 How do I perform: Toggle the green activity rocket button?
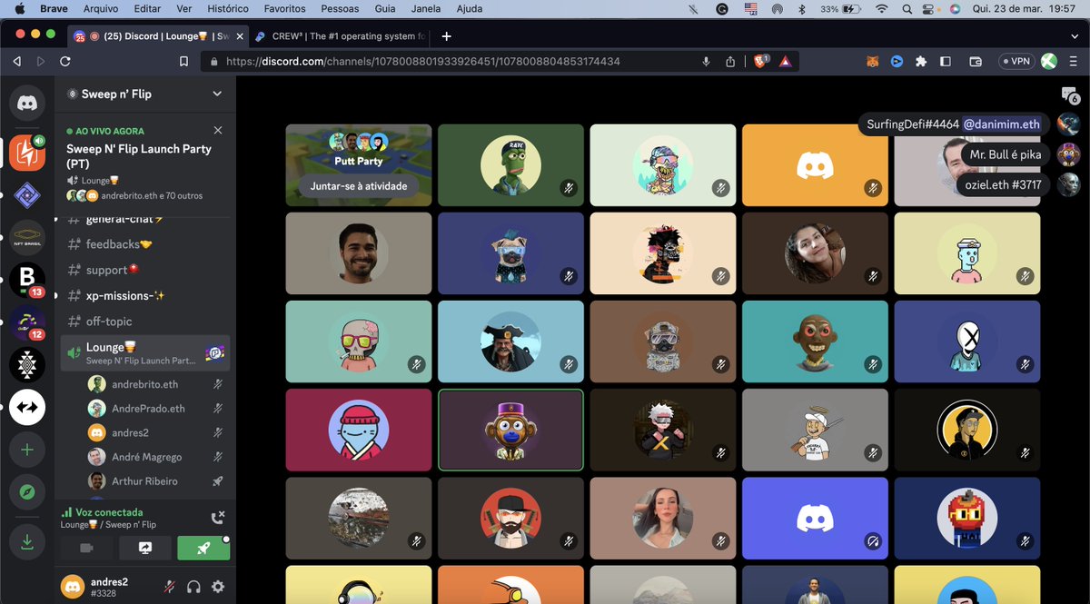click(x=203, y=548)
